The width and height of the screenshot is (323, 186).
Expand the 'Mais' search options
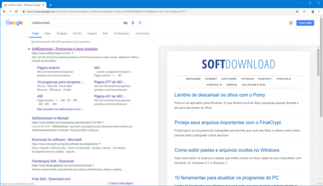[105, 33]
